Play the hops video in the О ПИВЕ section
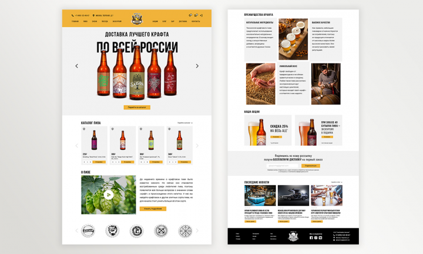Viewport: 423px width, 254px height. pyautogui.click(x=109, y=195)
